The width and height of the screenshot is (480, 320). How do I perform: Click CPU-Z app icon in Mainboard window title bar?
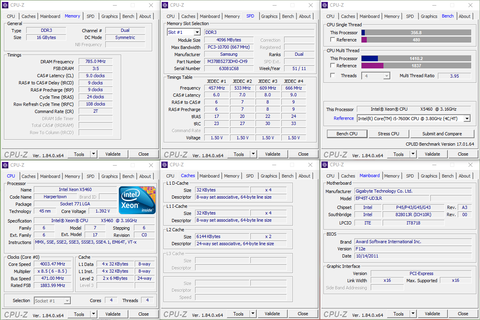click(325, 165)
